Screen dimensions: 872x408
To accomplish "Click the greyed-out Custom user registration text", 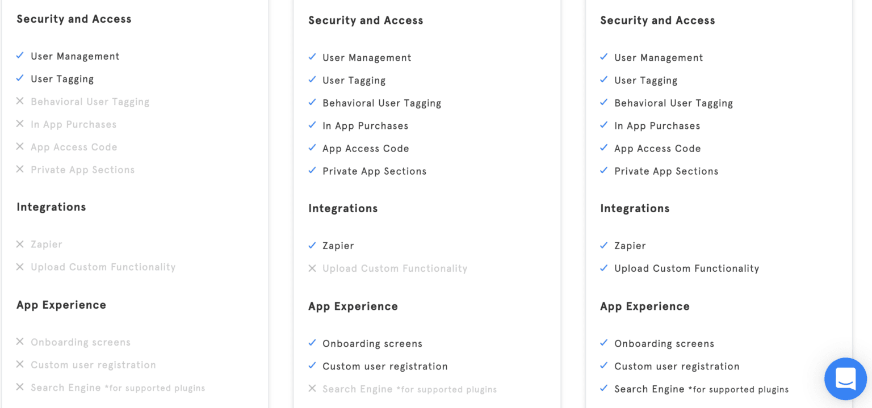I will [93, 365].
